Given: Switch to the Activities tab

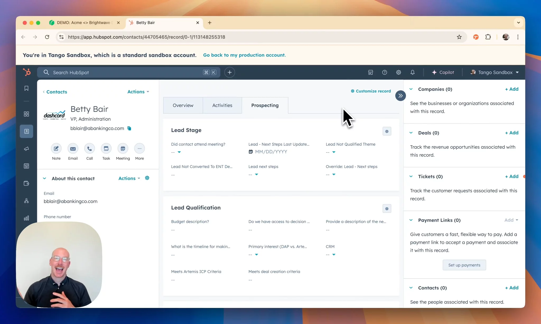Looking at the screenshot, I should pos(222,105).
